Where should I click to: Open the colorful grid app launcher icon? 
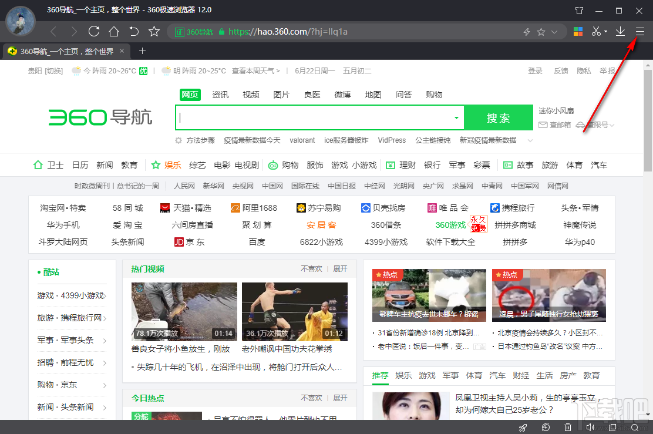(x=578, y=32)
